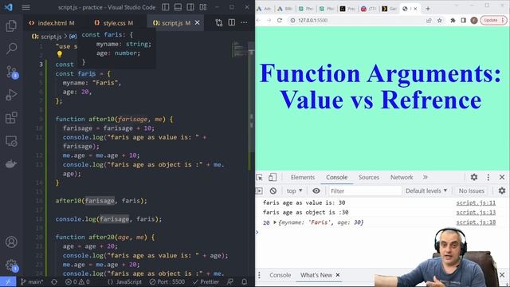Image resolution: width=510 pixels, height=287 pixels.
Task: Share this page icon in address bar
Action: [x=429, y=21]
